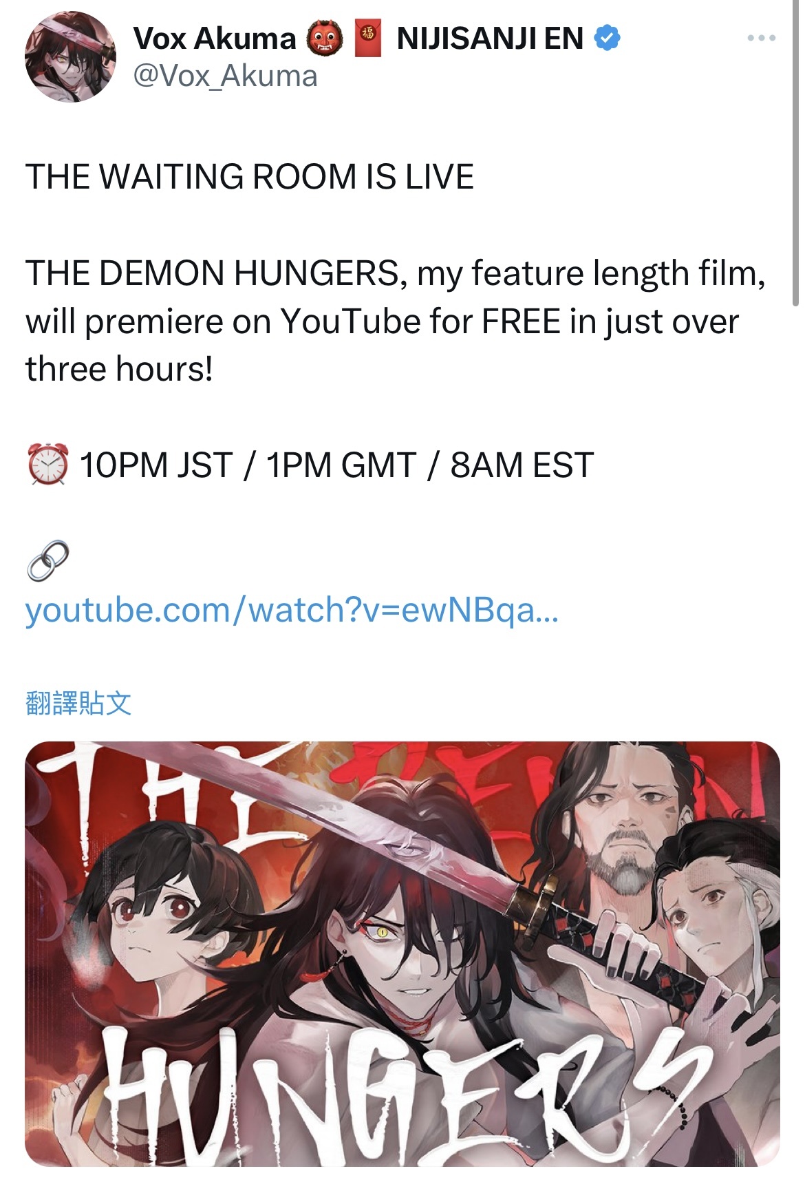Click the blue verified badge
The height and width of the screenshot is (1193, 805).
(x=607, y=39)
